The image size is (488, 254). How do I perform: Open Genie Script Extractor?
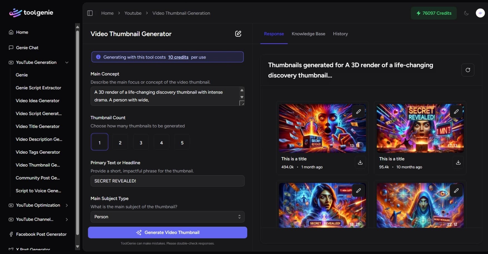38,88
